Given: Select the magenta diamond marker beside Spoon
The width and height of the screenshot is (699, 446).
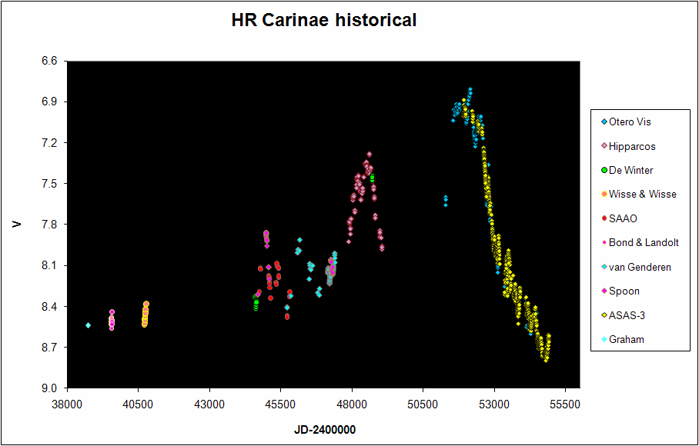Looking at the screenshot, I should pos(604,291).
